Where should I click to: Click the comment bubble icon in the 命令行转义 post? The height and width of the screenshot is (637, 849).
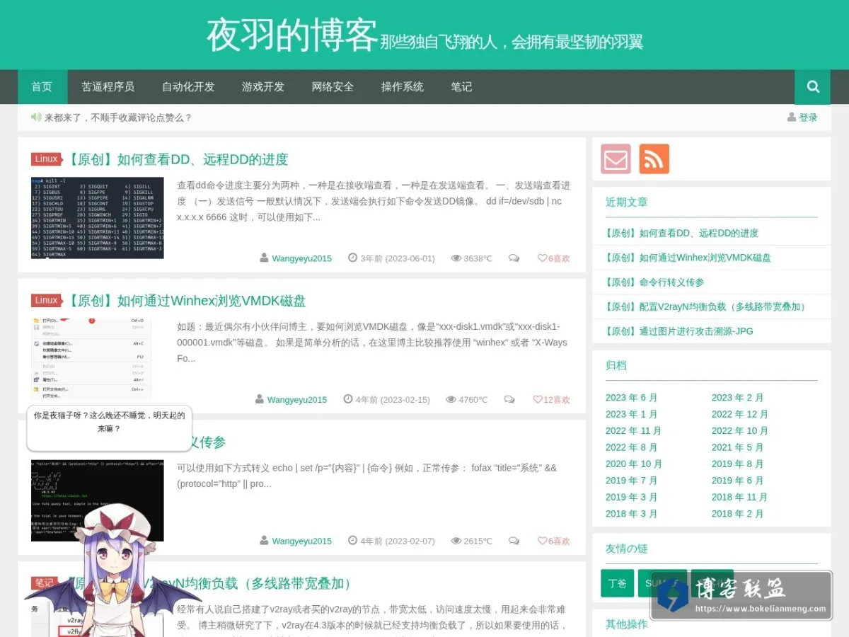[x=514, y=541]
